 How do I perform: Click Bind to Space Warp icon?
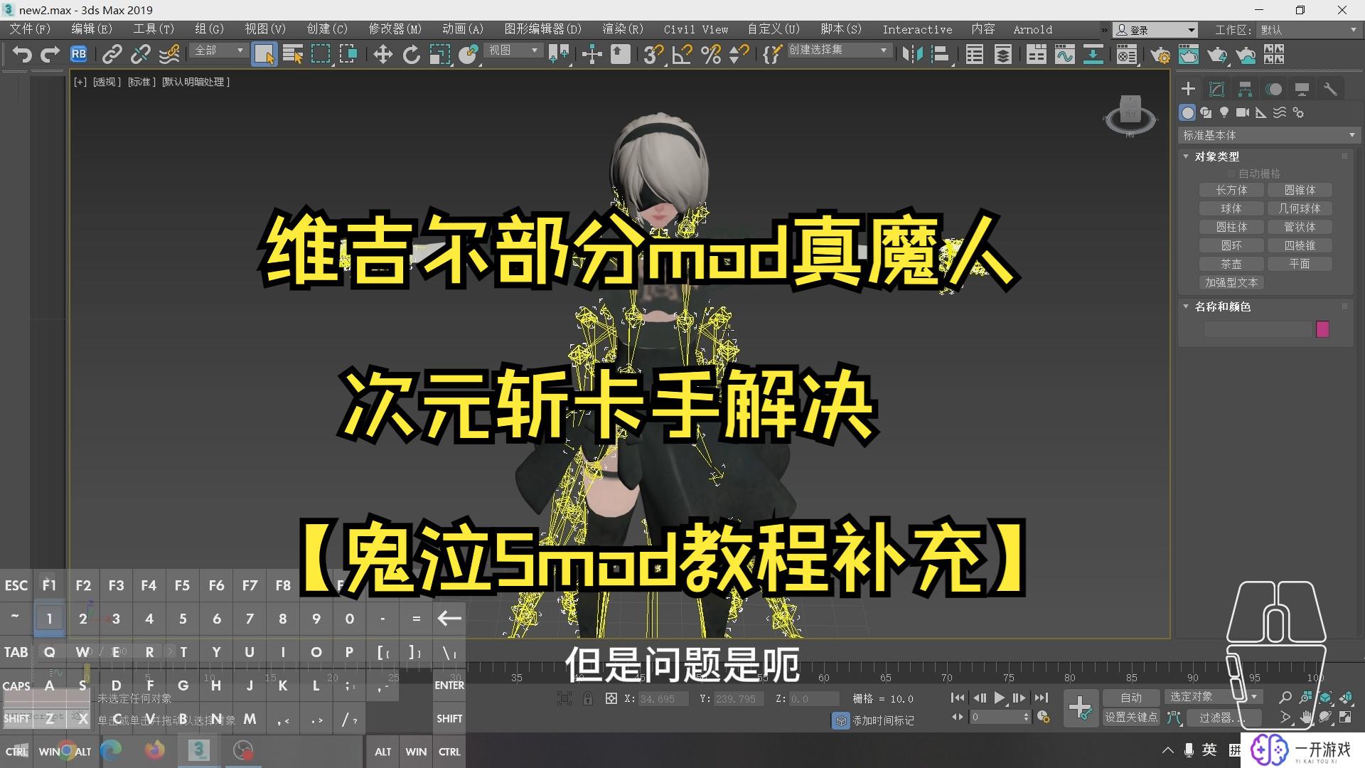(169, 54)
